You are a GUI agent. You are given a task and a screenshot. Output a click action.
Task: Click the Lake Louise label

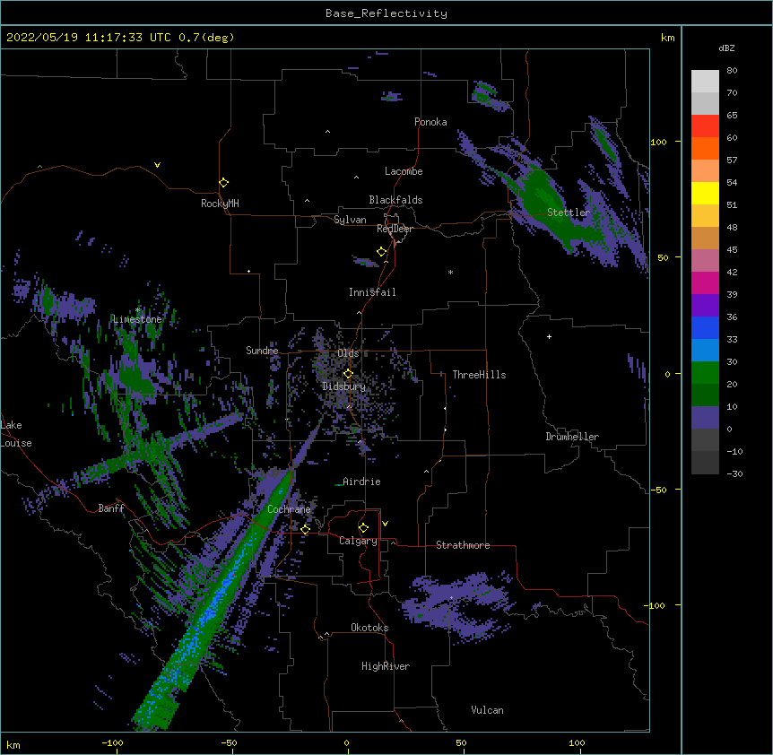[16, 434]
